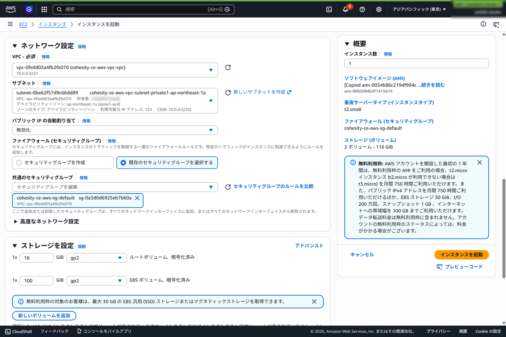Compare security group rules

(273, 186)
